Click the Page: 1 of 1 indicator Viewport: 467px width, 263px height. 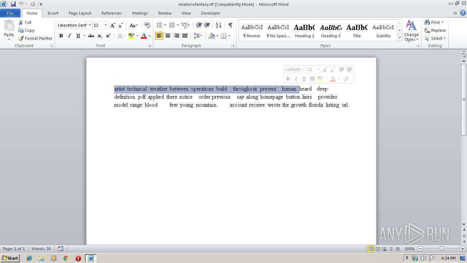click(14, 249)
